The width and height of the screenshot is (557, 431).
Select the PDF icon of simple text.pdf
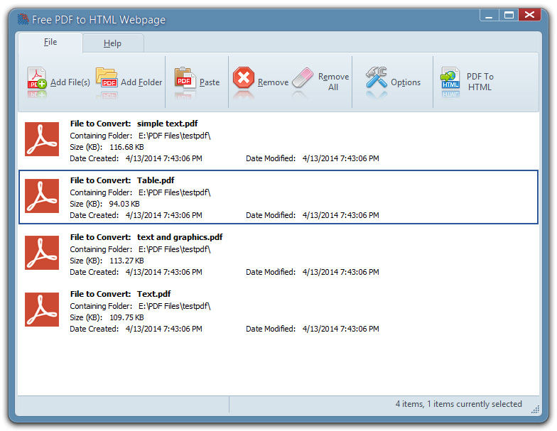pyautogui.click(x=42, y=139)
